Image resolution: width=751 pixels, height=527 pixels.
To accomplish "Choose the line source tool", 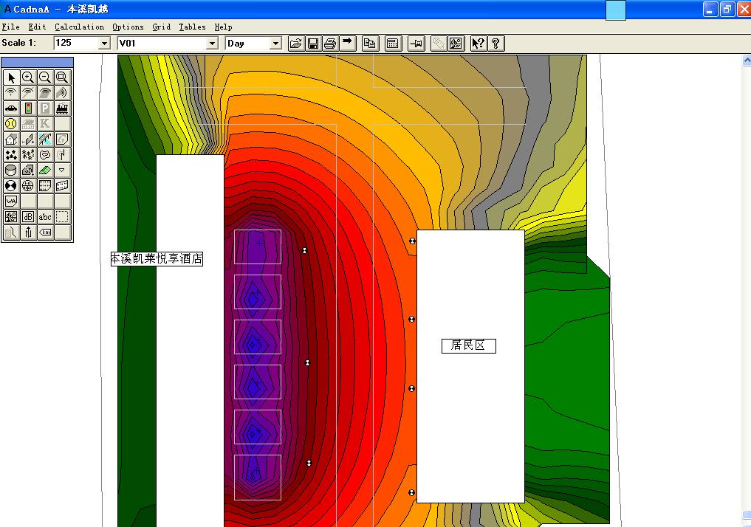I will tap(28, 93).
